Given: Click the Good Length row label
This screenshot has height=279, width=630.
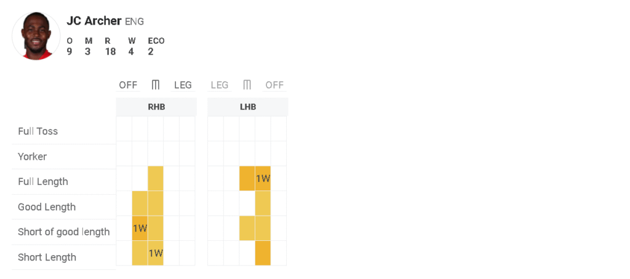Looking at the screenshot, I should [x=47, y=207].
